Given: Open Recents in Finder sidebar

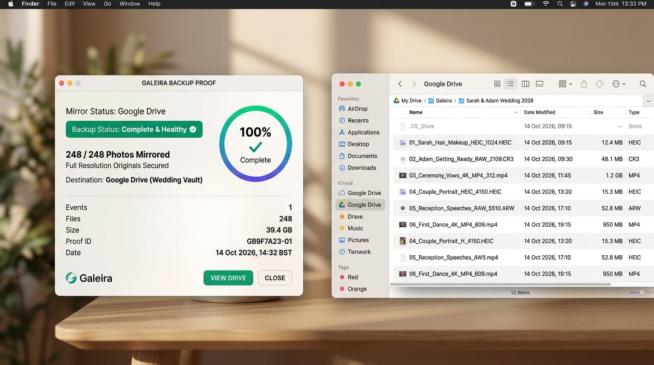Looking at the screenshot, I should (x=354, y=121).
